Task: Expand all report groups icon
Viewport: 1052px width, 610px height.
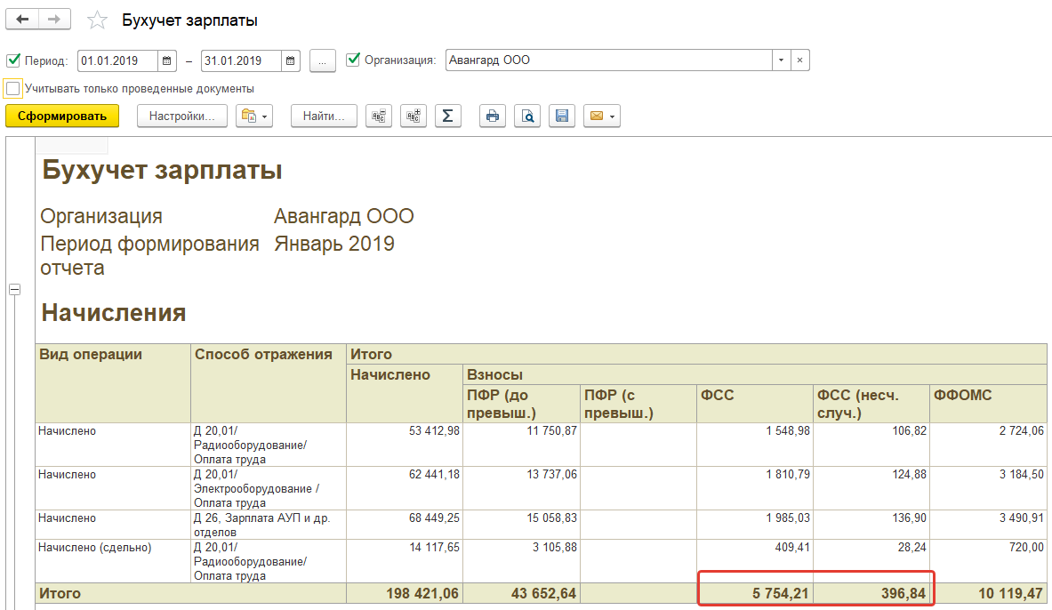Action: pyautogui.click(x=414, y=116)
